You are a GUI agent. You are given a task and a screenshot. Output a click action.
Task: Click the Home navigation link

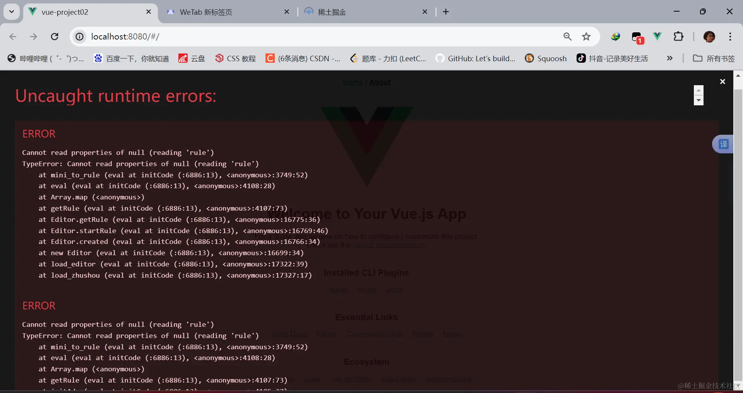pos(353,82)
